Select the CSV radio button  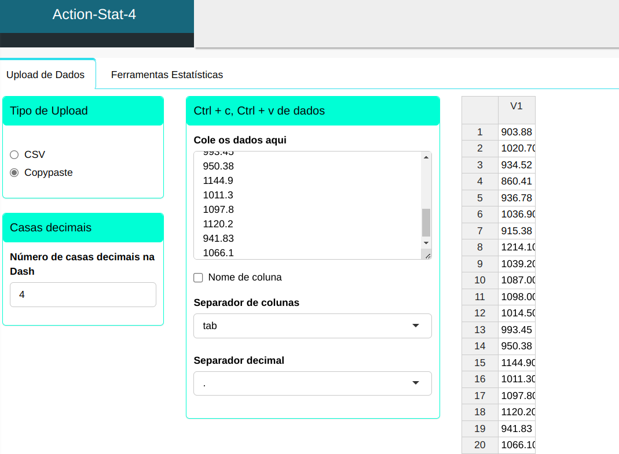[14, 155]
